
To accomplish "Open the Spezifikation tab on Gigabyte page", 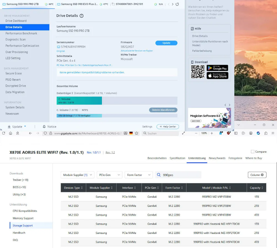I will [177, 158].
